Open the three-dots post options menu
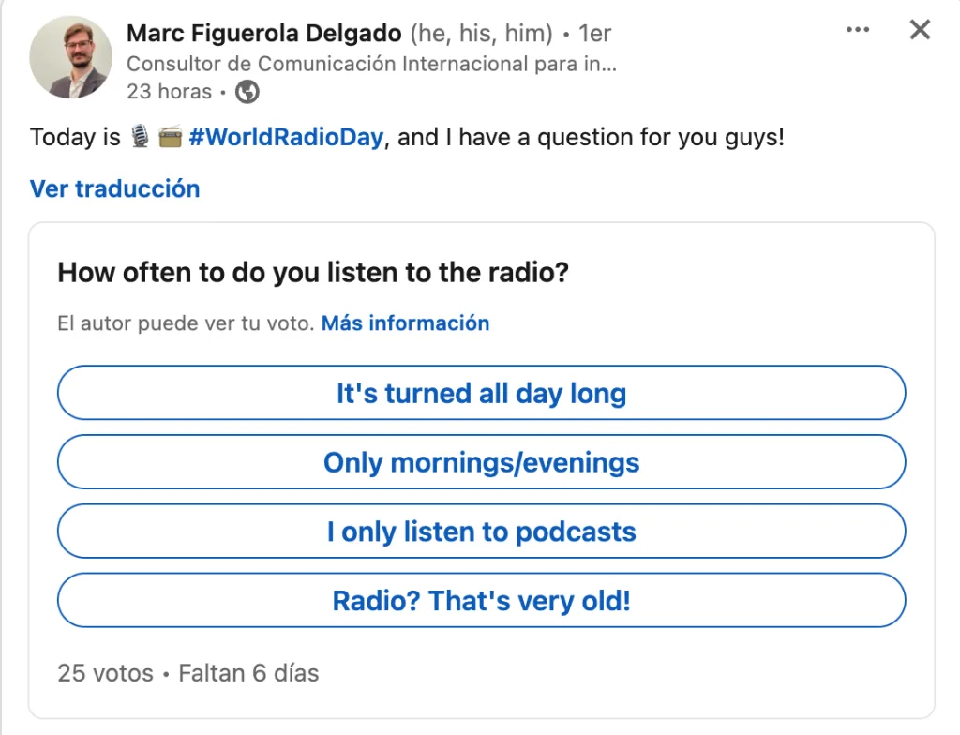The image size is (960, 735). click(x=858, y=31)
